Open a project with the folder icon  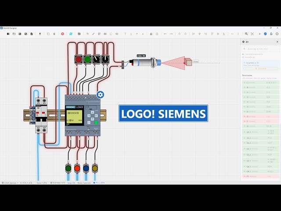(x=14, y=34)
